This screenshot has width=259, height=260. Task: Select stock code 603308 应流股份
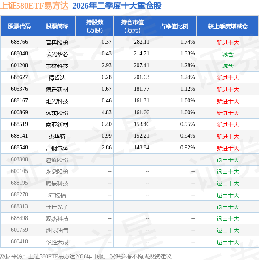19,159
